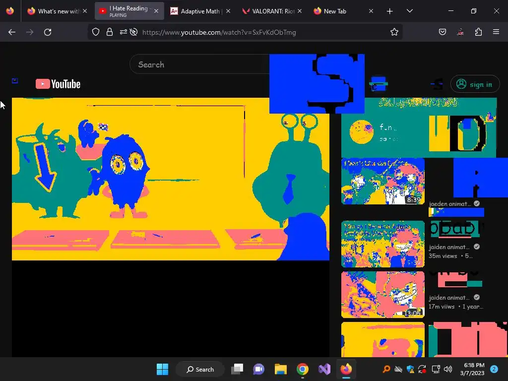The image size is (508, 381).
Task: Open site security padlock info
Action: (110, 32)
